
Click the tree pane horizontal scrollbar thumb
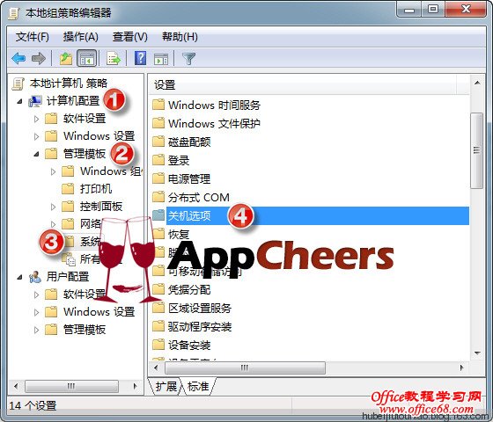(x=71, y=386)
